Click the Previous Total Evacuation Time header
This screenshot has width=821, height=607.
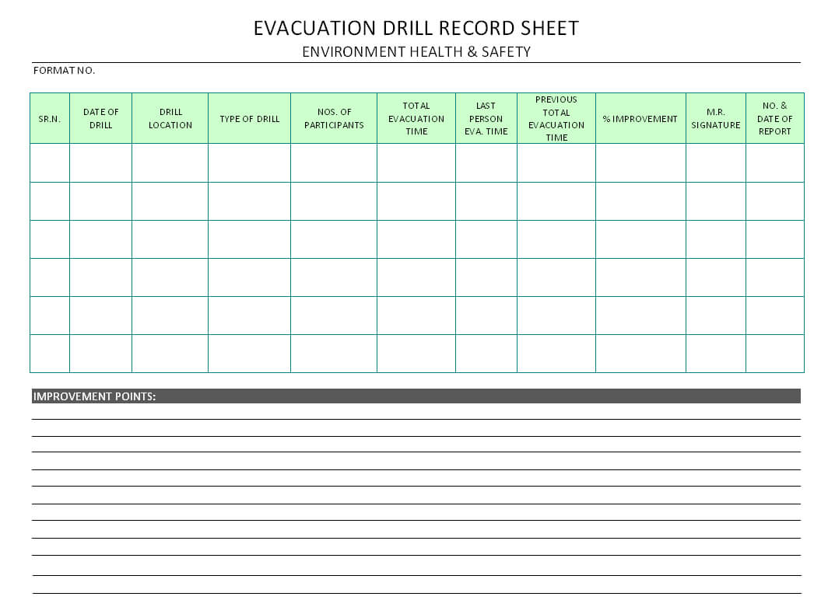pyautogui.click(x=556, y=119)
